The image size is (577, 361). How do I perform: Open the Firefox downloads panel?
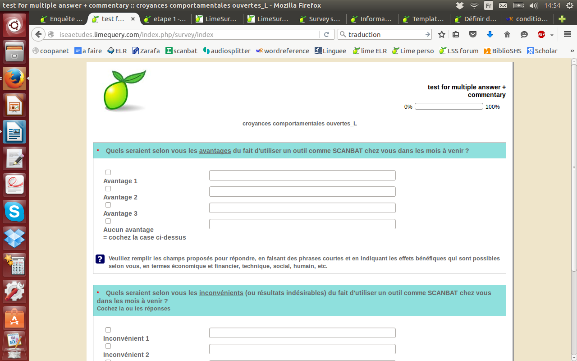[x=490, y=34]
